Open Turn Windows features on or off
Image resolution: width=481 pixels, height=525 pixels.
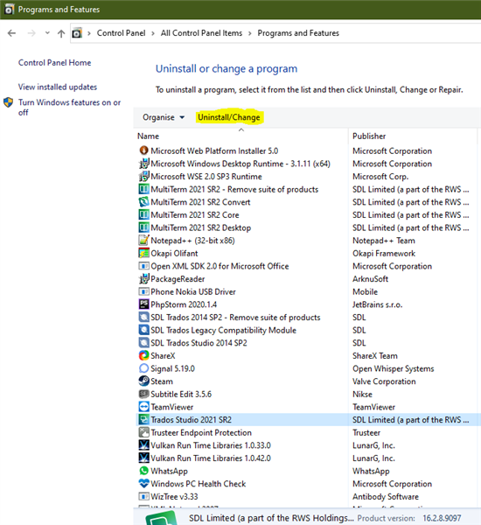[69, 107]
